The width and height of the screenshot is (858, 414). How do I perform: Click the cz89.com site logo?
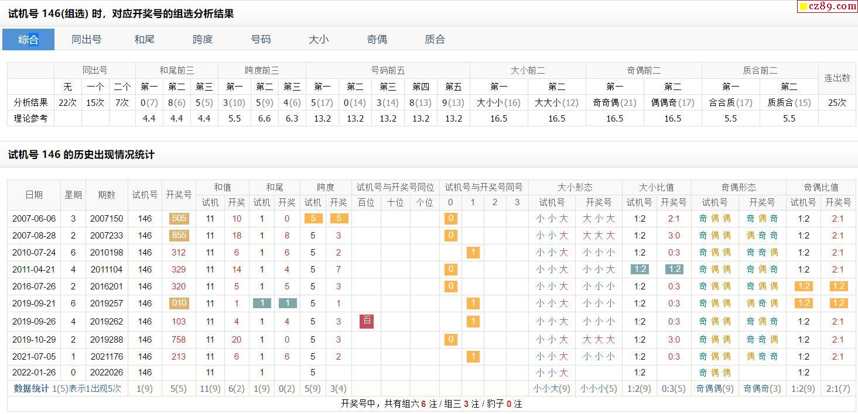(x=828, y=6)
